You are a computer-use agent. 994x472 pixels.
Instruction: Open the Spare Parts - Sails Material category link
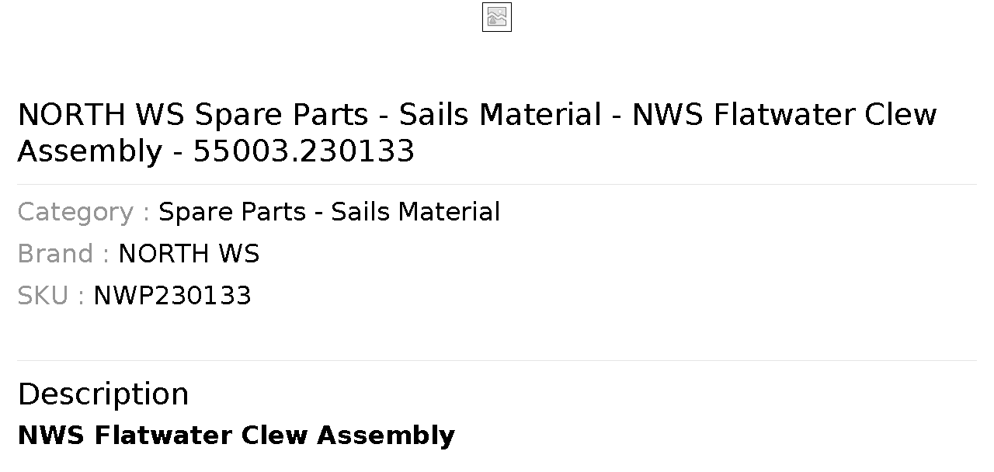click(329, 212)
